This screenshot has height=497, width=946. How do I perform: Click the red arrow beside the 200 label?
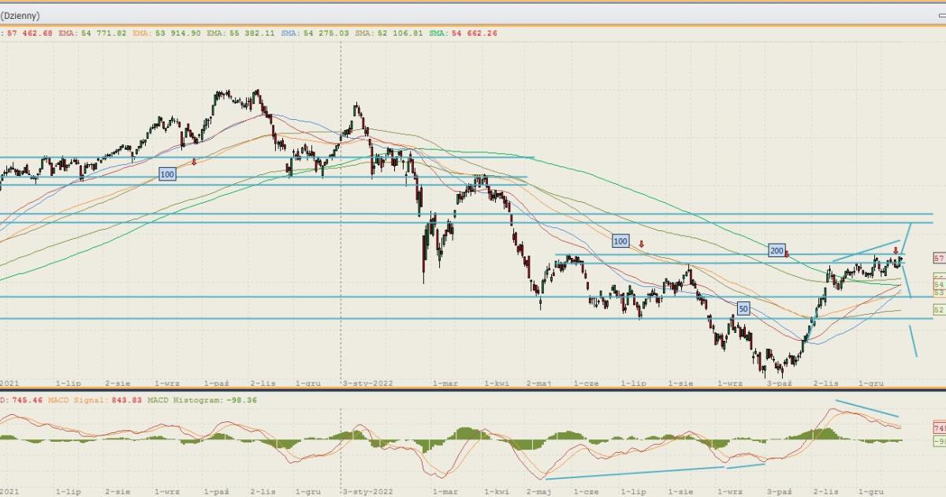pyautogui.click(x=787, y=254)
